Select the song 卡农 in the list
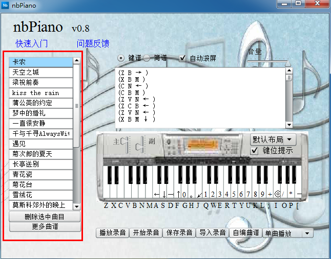This screenshot has height=259, width=331. [41, 62]
